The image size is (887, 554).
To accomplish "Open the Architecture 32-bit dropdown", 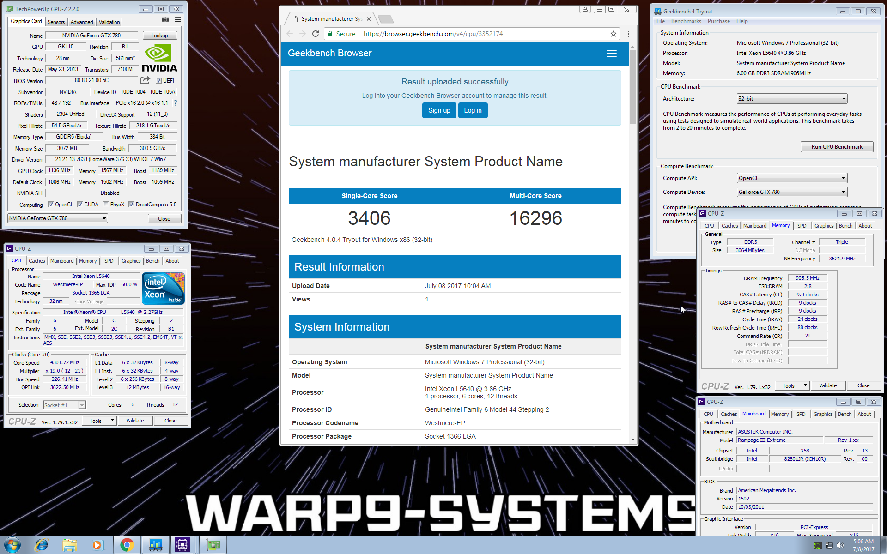I will pyautogui.click(x=792, y=99).
